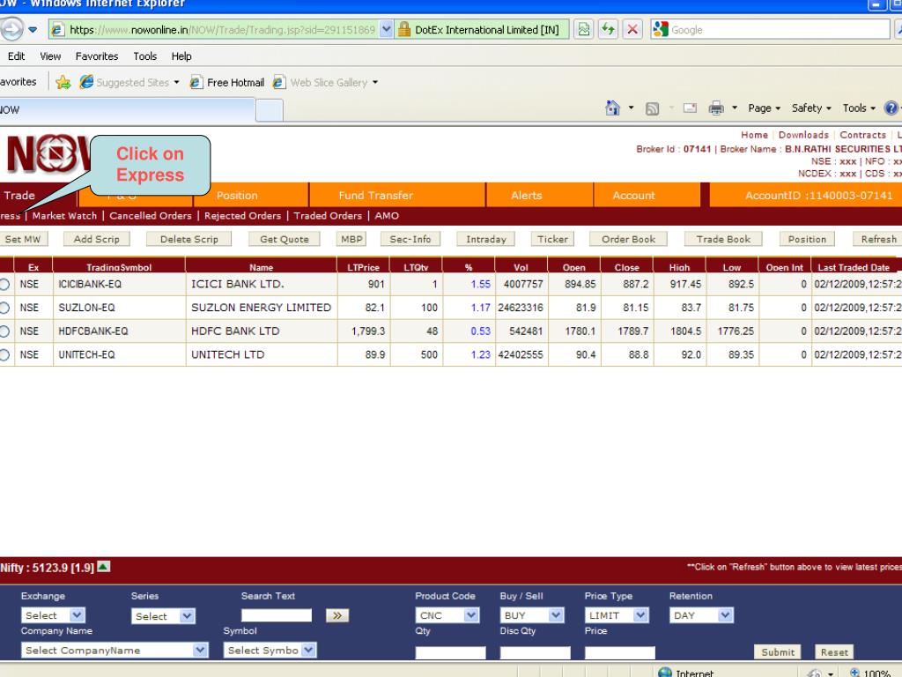Viewport: 902px width, 677px height.
Task: Click the Web Slice Gallery icon
Action: click(279, 82)
